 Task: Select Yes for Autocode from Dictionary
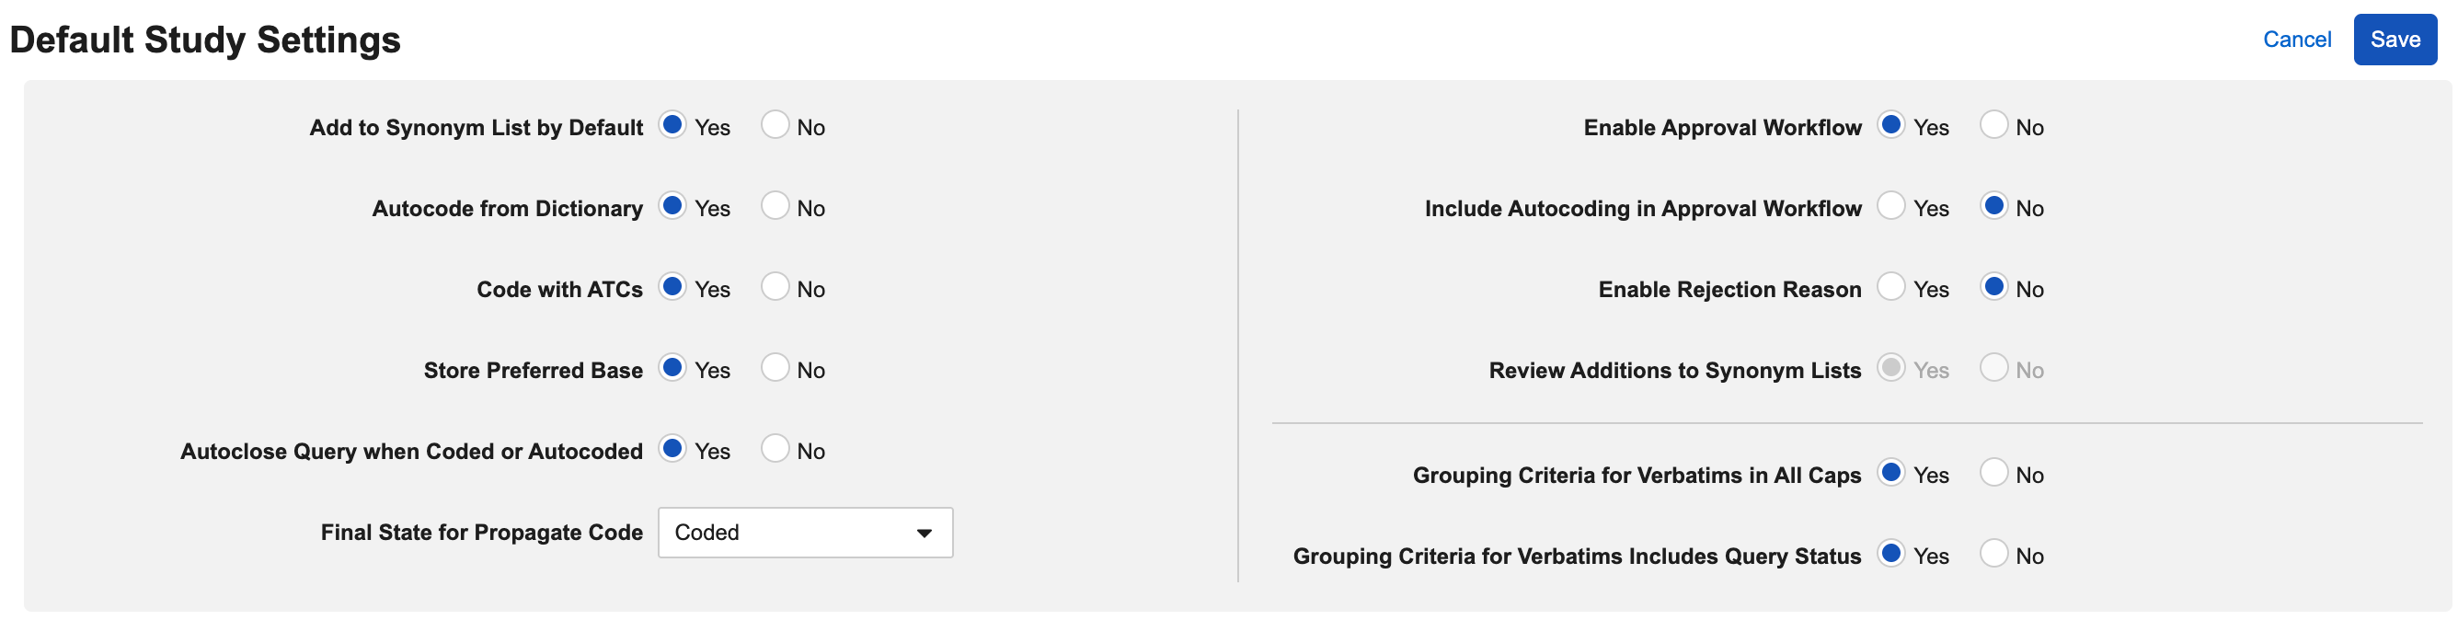[x=672, y=206]
